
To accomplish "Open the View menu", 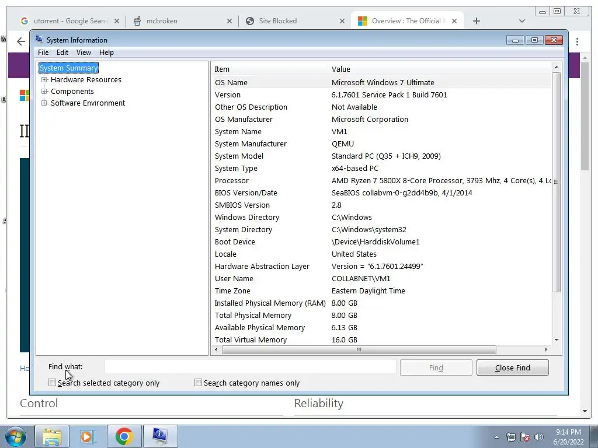I will (84, 52).
